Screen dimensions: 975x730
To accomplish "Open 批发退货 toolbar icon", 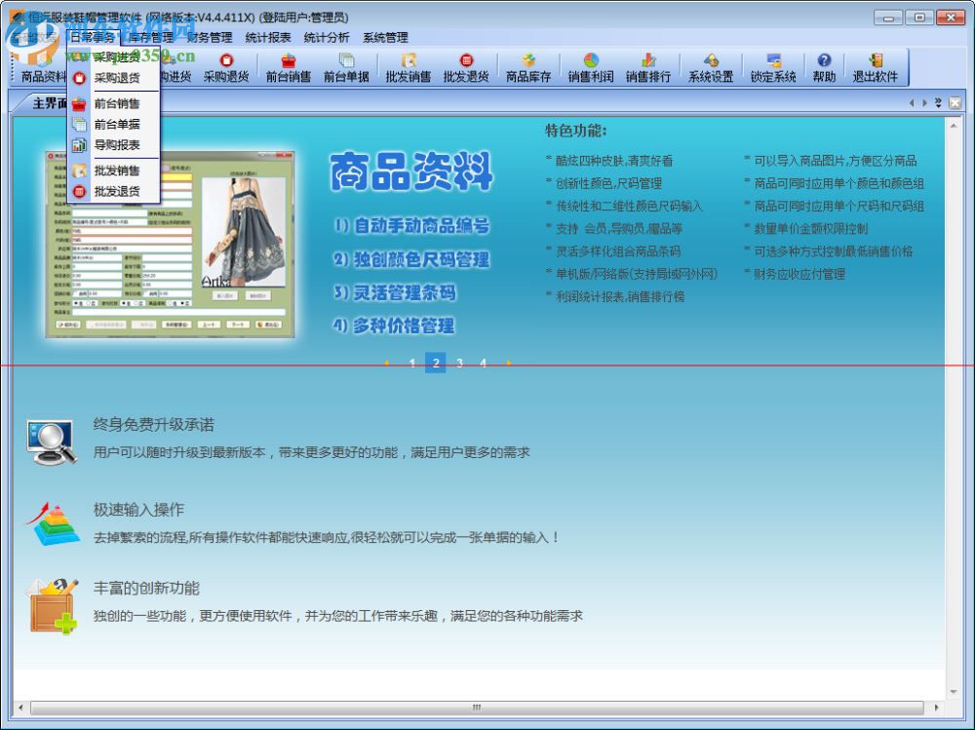I will (x=466, y=68).
